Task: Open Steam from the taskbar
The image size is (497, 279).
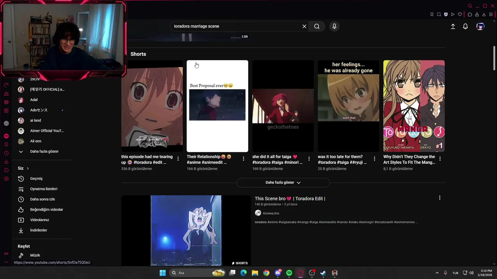Action: [323, 273]
